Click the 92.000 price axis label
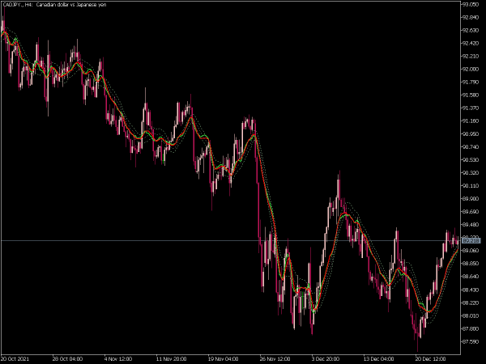 [x=471, y=70]
